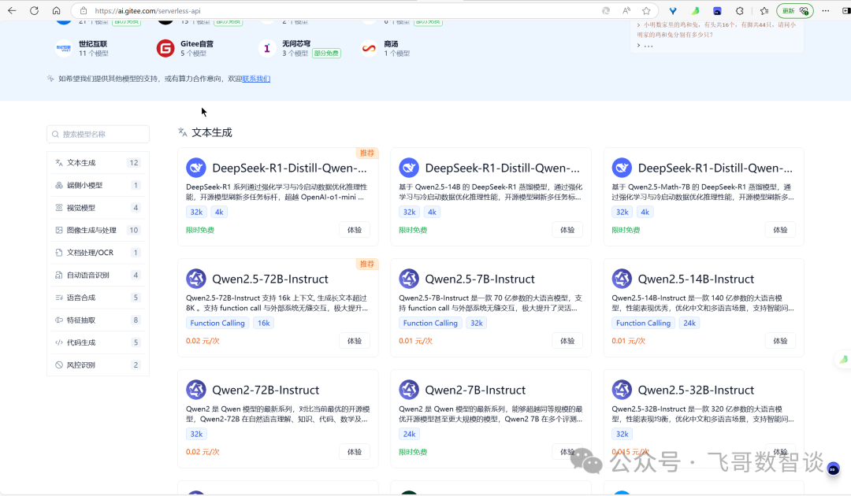This screenshot has height=496, width=851.
Task: Click the 24k tag on Qwen2.5-14B-Instruct
Action: click(689, 323)
